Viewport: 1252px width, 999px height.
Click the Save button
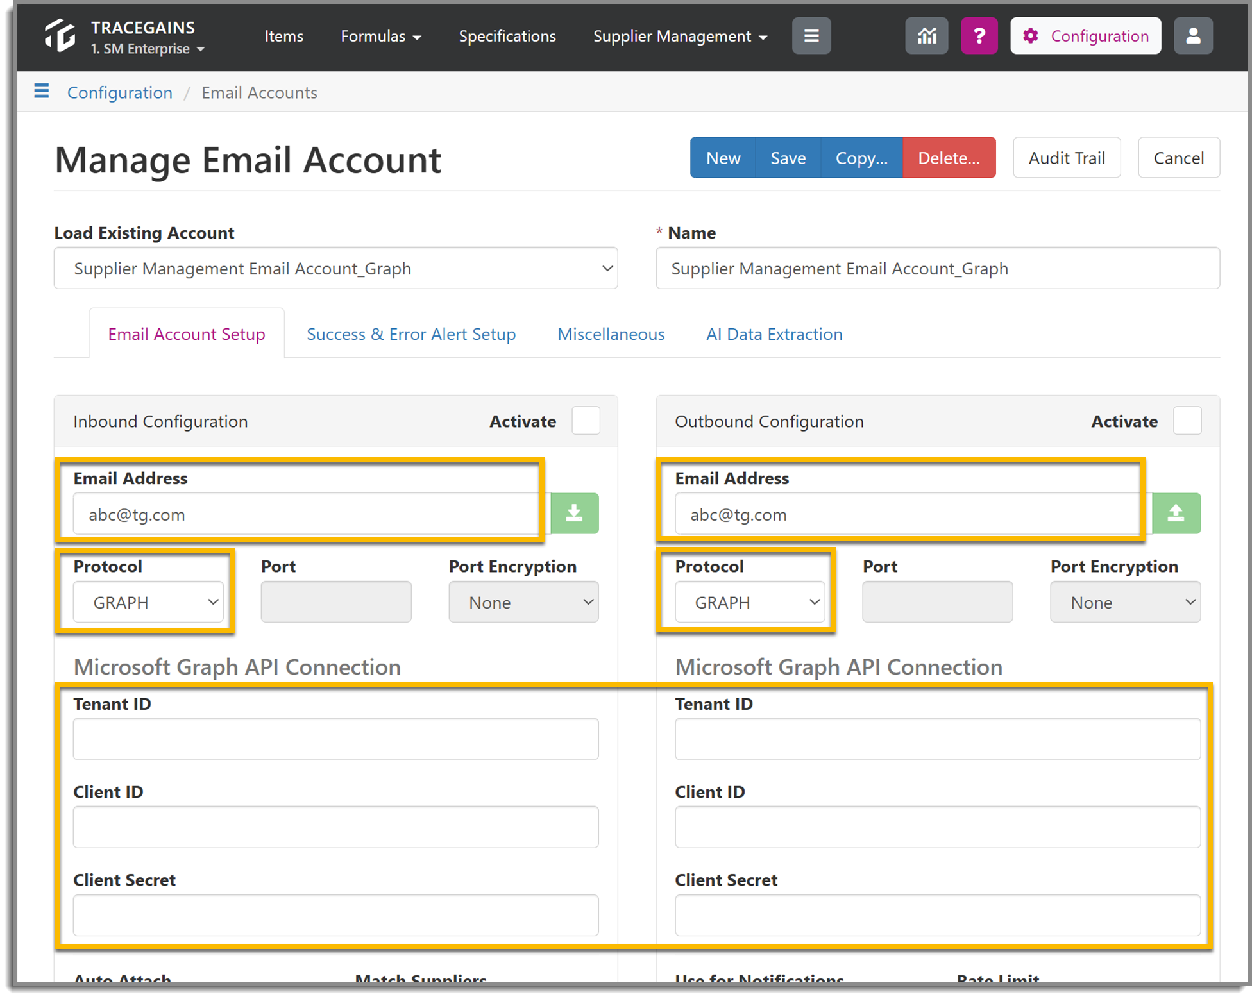point(788,158)
